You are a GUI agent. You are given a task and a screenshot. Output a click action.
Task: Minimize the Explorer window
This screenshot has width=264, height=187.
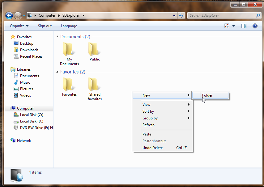click(235, 5)
